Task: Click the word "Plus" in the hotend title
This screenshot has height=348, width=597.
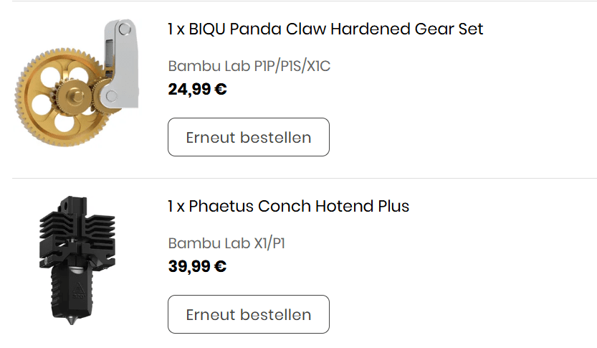Action: pyautogui.click(x=393, y=207)
